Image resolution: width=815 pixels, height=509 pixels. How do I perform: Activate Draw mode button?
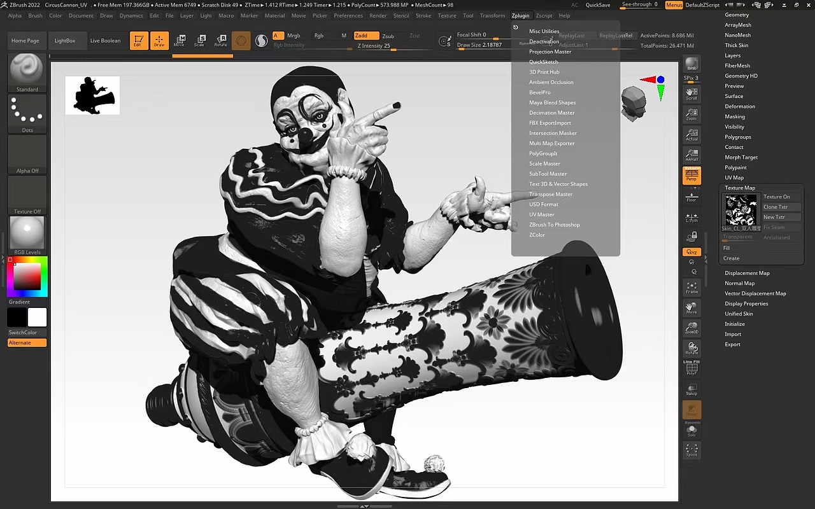click(159, 41)
